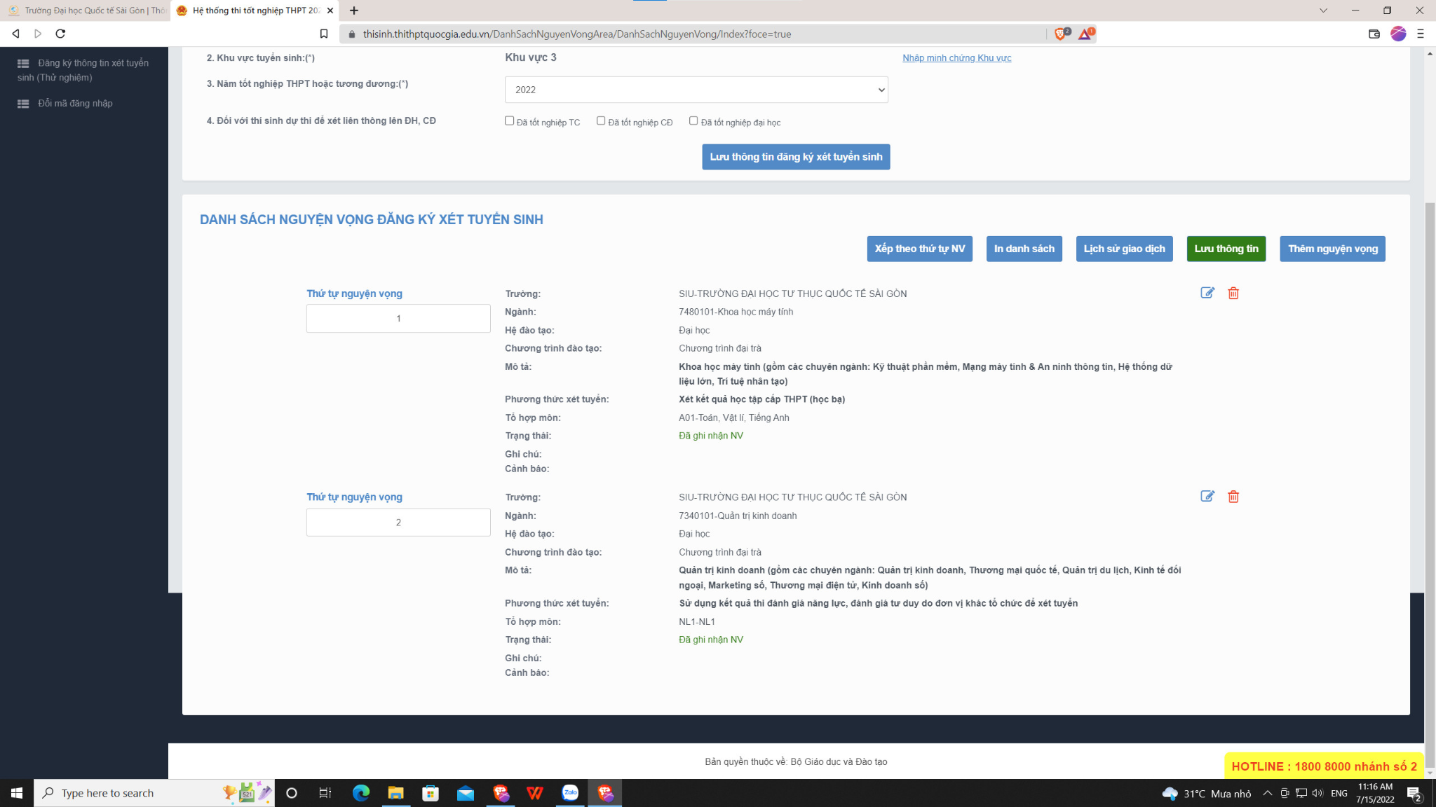Open Brave Rewards triangle icon
The height and width of the screenshot is (807, 1436).
(1085, 34)
